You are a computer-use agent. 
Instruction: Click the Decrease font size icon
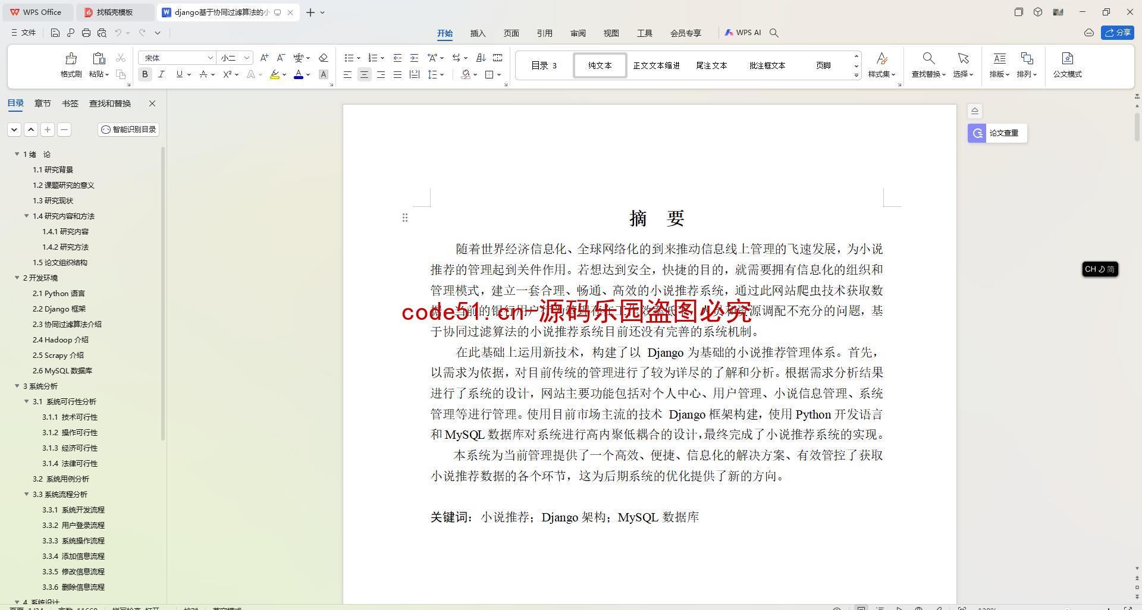click(x=281, y=58)
